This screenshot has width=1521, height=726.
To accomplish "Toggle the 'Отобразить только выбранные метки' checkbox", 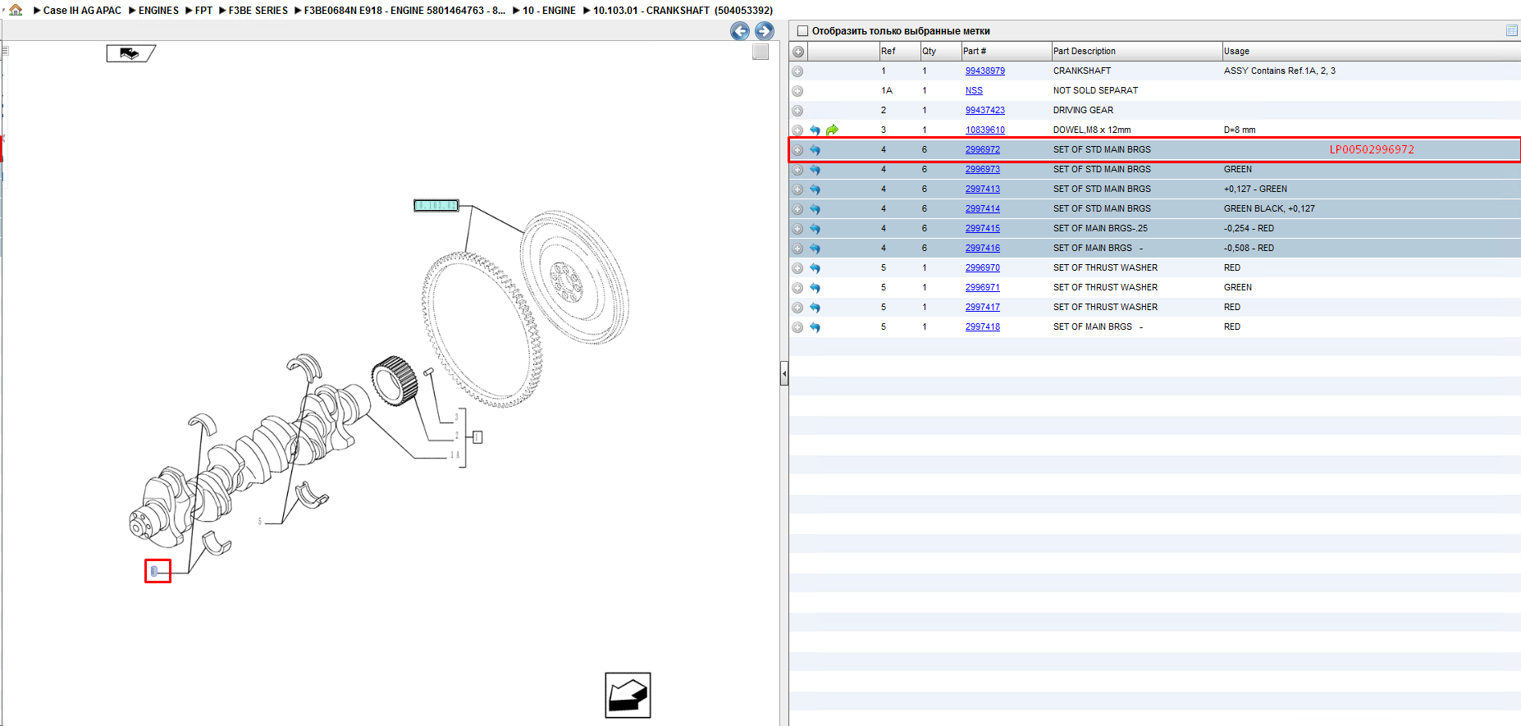I will click(803, 31).
